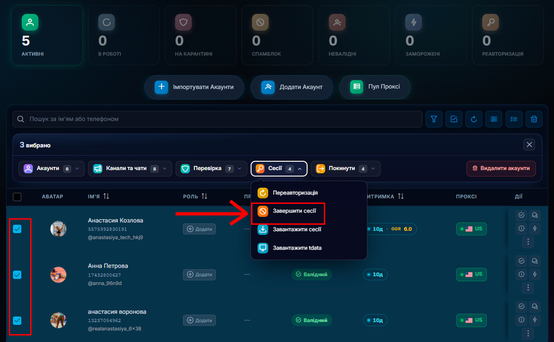Viewport: 554px width, 342px height.
Task: Uncheck the Анастасия Козлова row checkbox
Action: pos(17,229)
